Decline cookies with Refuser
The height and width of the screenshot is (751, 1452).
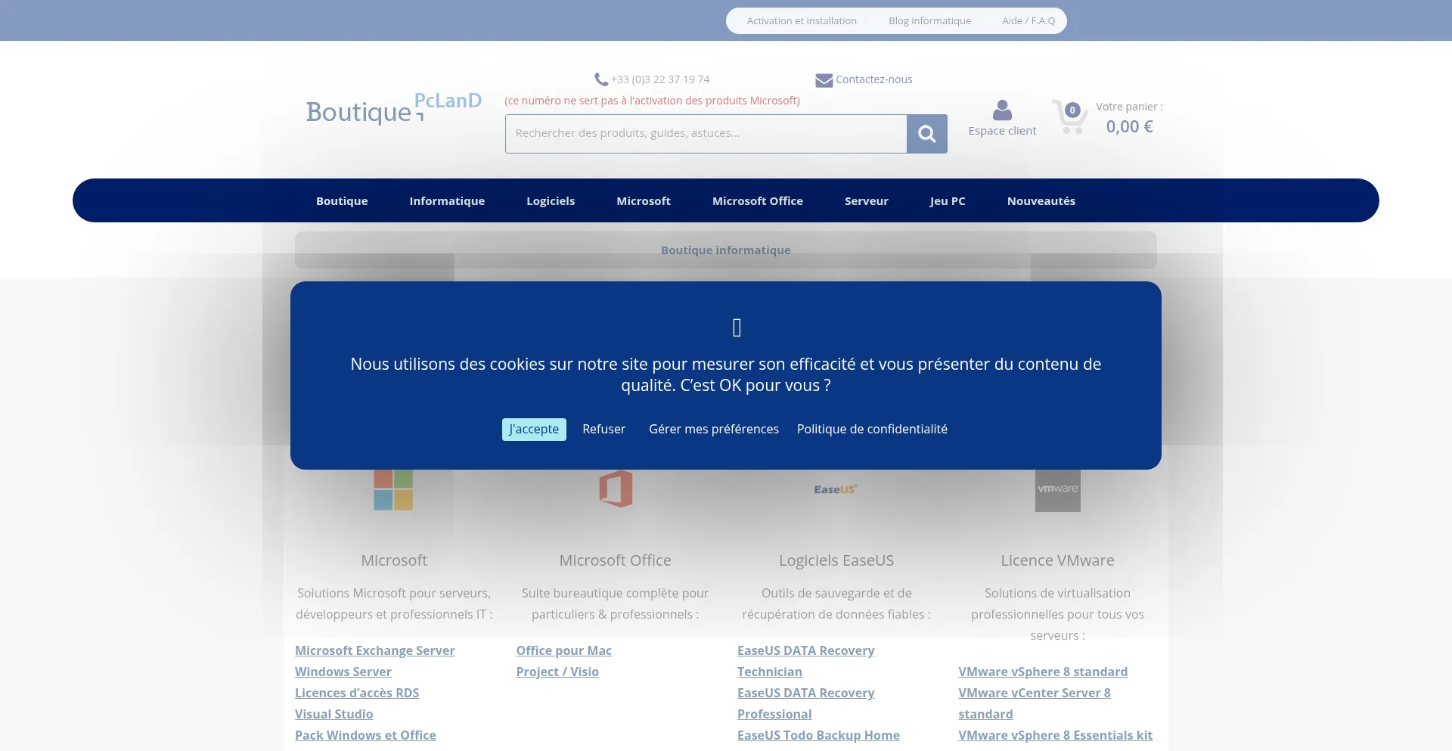(603, 430)
